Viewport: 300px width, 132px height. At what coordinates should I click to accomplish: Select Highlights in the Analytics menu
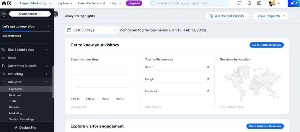click(26, 89)
